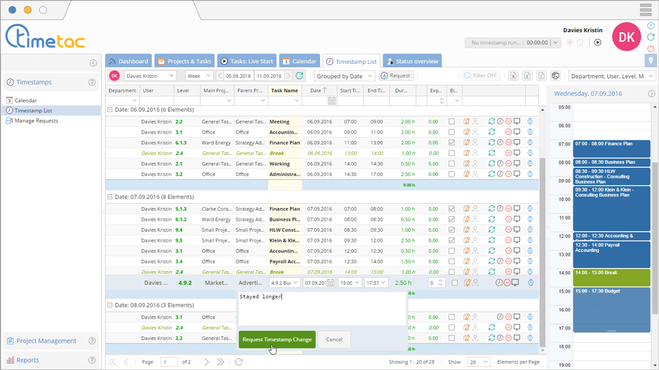The height and width of the screenshot is (370, 659).
Task: Open the Status overview tab
Action: (412, 61)
